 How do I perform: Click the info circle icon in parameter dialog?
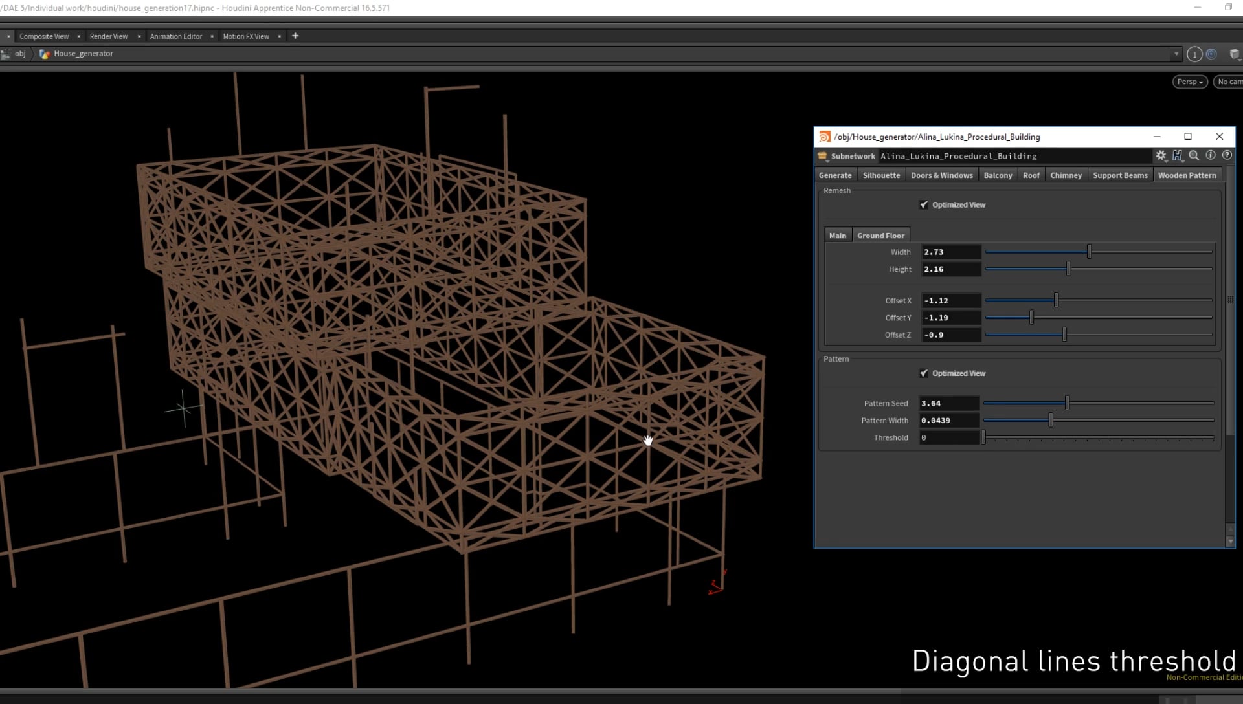[x=1211, y=155]
